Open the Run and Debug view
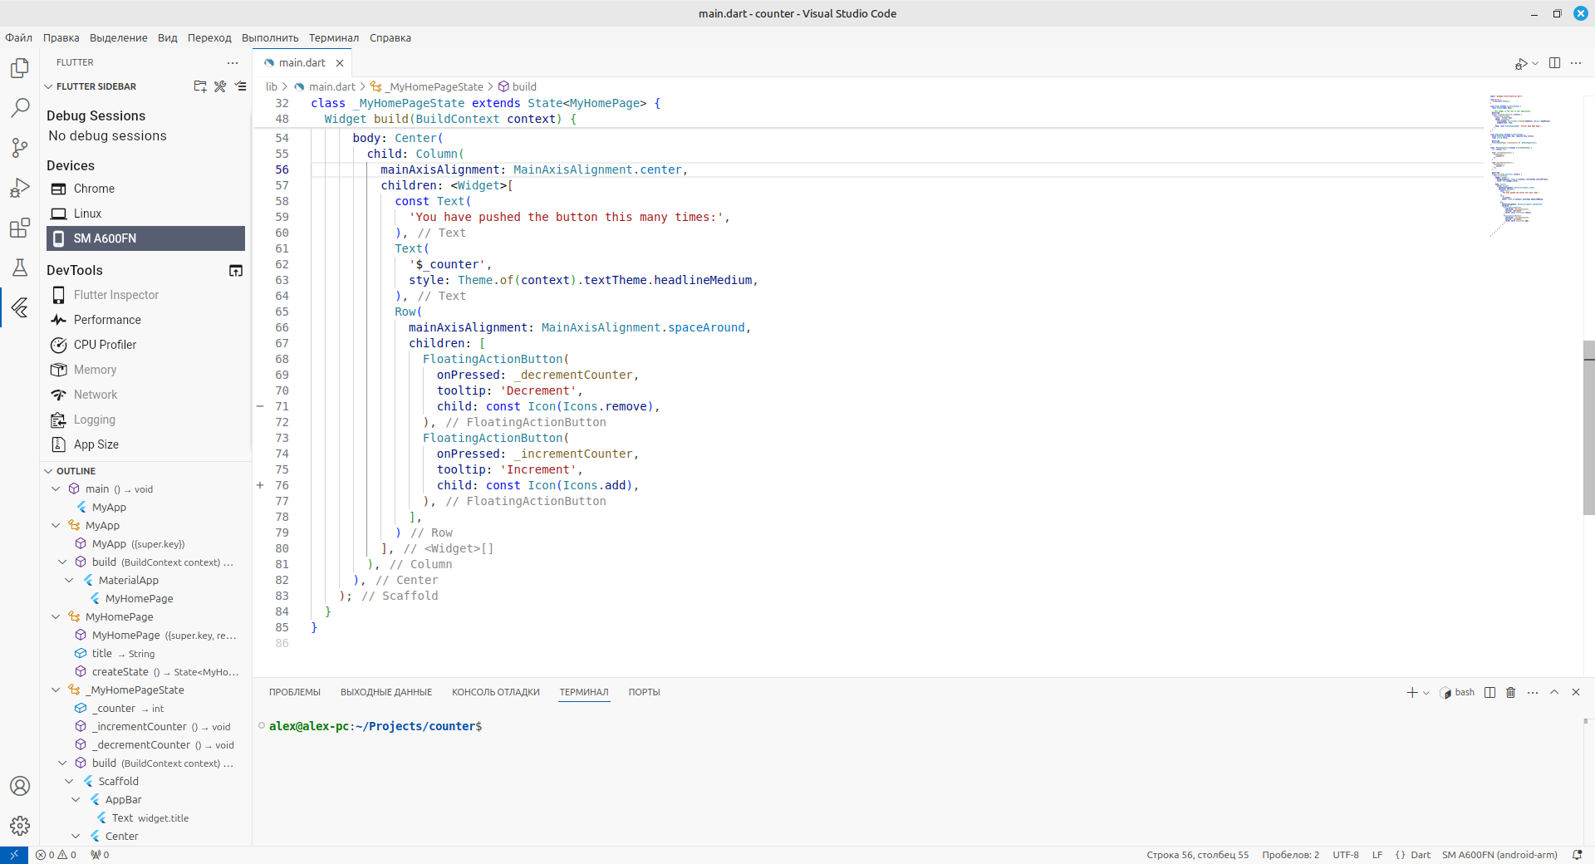1595x864 pixels. click(x=20, y=188)
